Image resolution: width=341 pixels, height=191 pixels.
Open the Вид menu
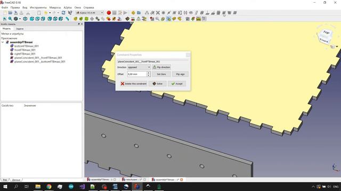click(x=25, y=7)
